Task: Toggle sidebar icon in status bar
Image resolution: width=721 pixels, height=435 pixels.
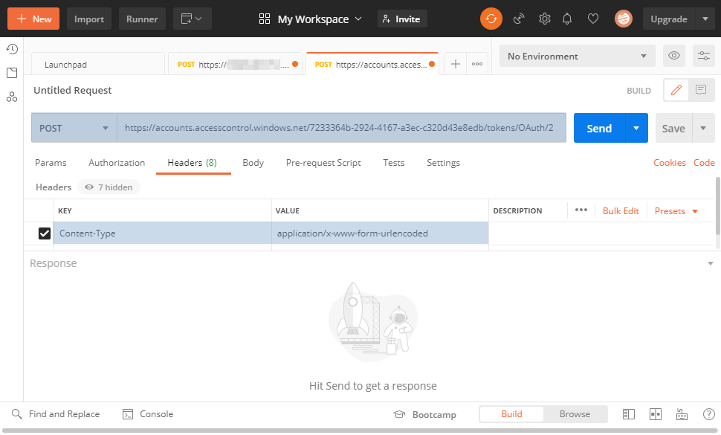Action: pos(629,414)
